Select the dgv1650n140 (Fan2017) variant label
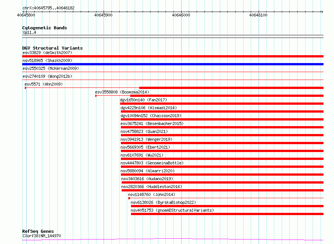334x244 pixels. [143, 100]
